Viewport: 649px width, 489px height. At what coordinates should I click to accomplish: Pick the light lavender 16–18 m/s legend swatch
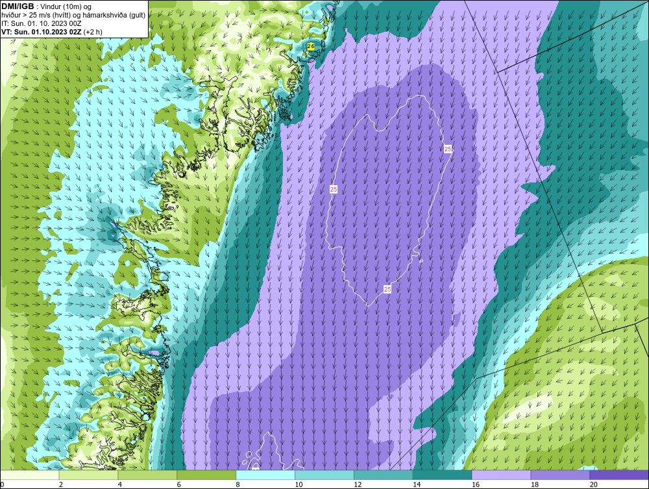click(501, 475)
